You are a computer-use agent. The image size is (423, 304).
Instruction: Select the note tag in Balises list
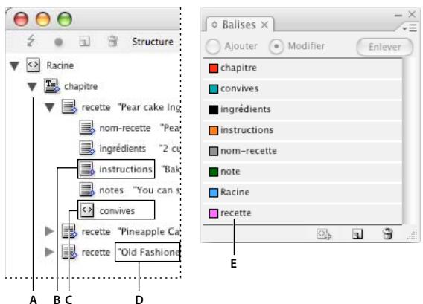coord(302,172)
